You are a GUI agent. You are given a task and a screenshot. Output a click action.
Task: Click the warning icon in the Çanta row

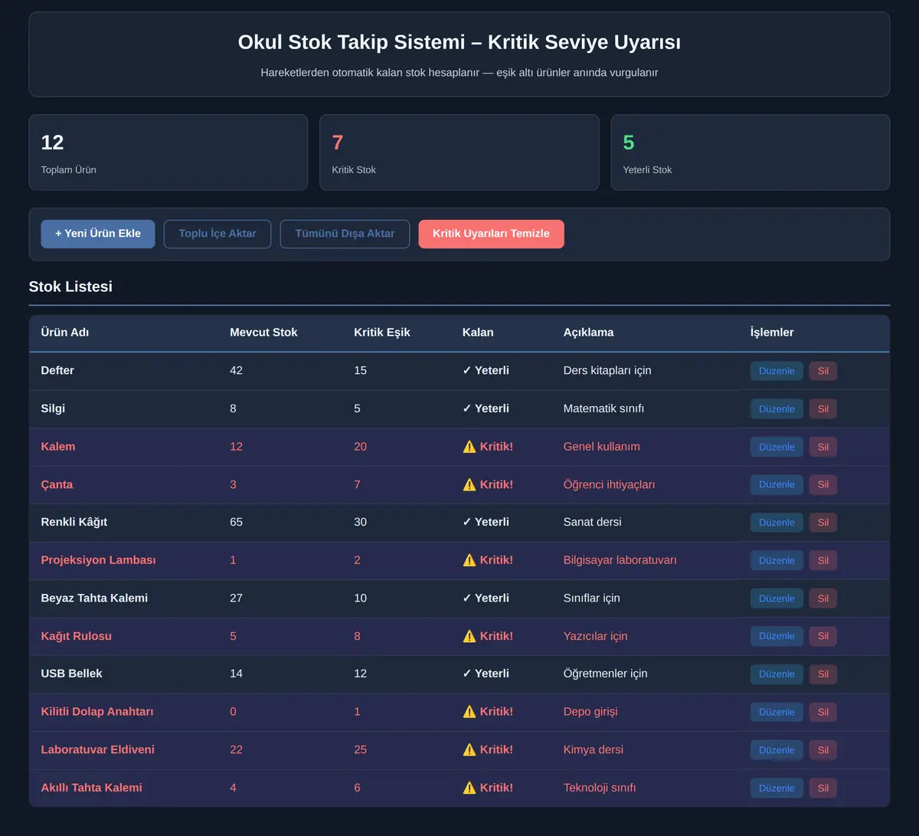click(x=469, y=484)
